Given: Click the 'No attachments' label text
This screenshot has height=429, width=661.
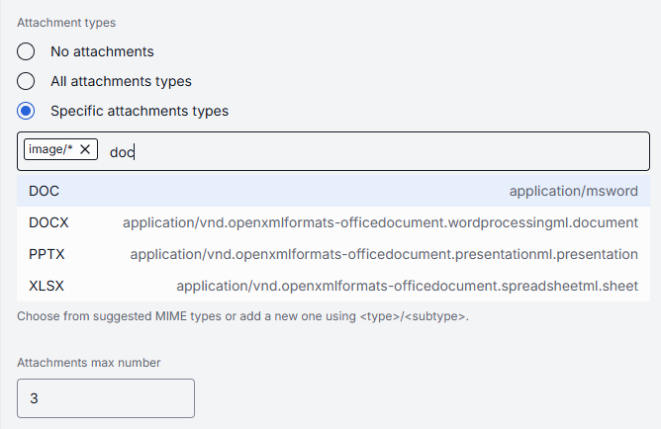Looking at the screenshot, I should tap(102, 51).
